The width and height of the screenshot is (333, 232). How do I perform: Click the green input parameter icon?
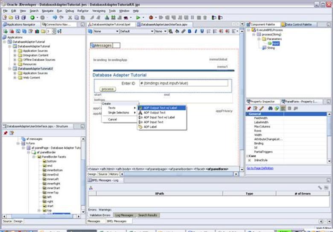tap(270, 43)
